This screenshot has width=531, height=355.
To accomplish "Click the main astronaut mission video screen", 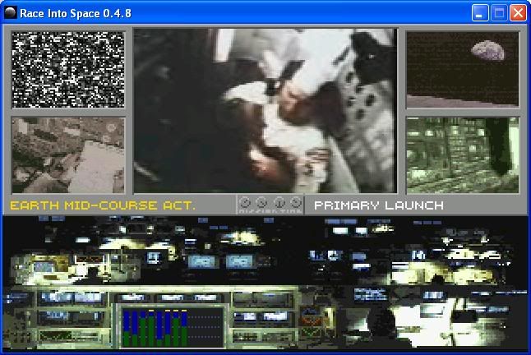I will (265, 111).
